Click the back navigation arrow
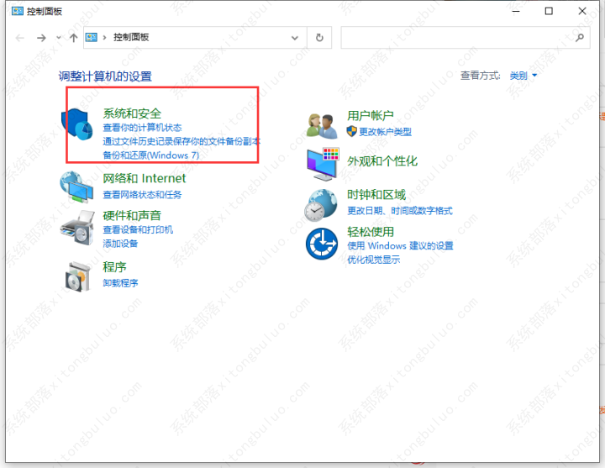Viewport: 605px width, 468px height. (x=20, y=38)
